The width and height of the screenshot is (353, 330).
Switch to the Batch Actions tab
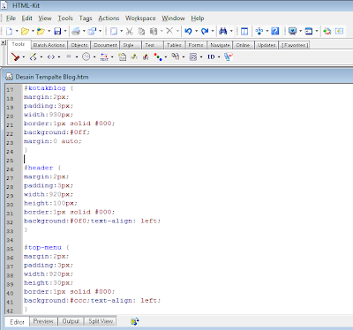click(x=49, y=45)
